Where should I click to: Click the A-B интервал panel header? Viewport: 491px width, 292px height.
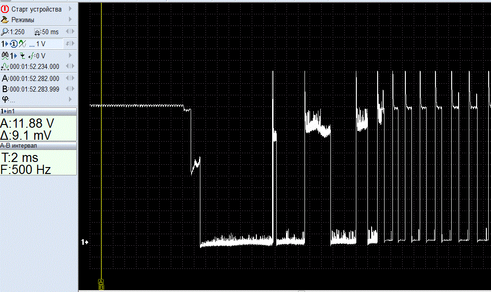click(x=38, y=146)
